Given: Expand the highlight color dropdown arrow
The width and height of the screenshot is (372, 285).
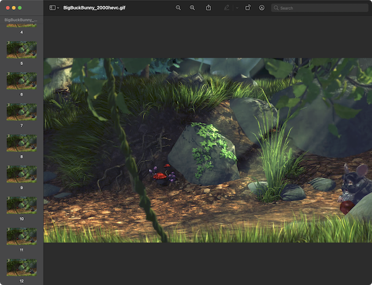Looking at the screenshot, I should pos(237,8).
